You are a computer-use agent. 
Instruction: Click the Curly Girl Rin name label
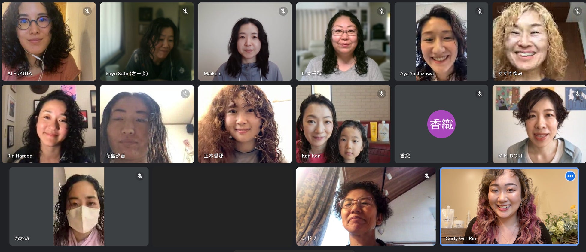pyautogui.click(x=460, y=238)
